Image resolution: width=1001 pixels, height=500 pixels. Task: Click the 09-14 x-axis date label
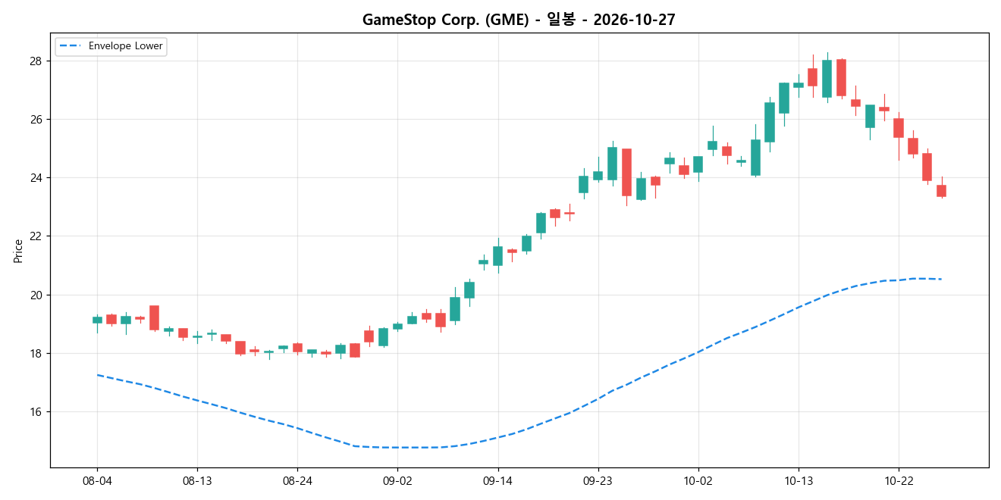click(497, 481)
